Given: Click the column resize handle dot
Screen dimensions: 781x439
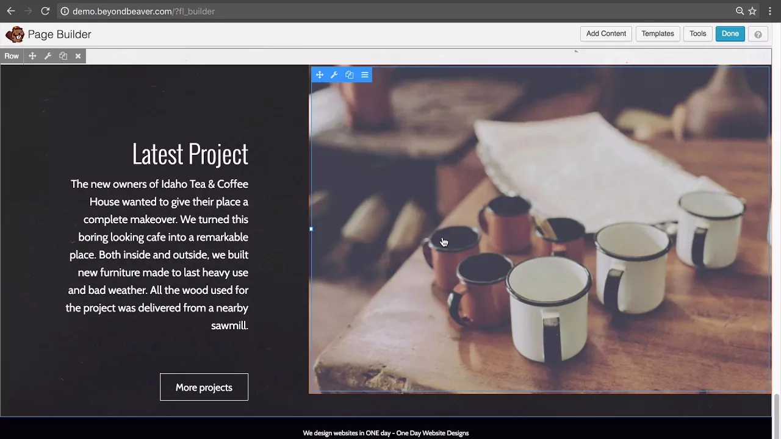Looking at the screenshot, I should coord(311,229).
